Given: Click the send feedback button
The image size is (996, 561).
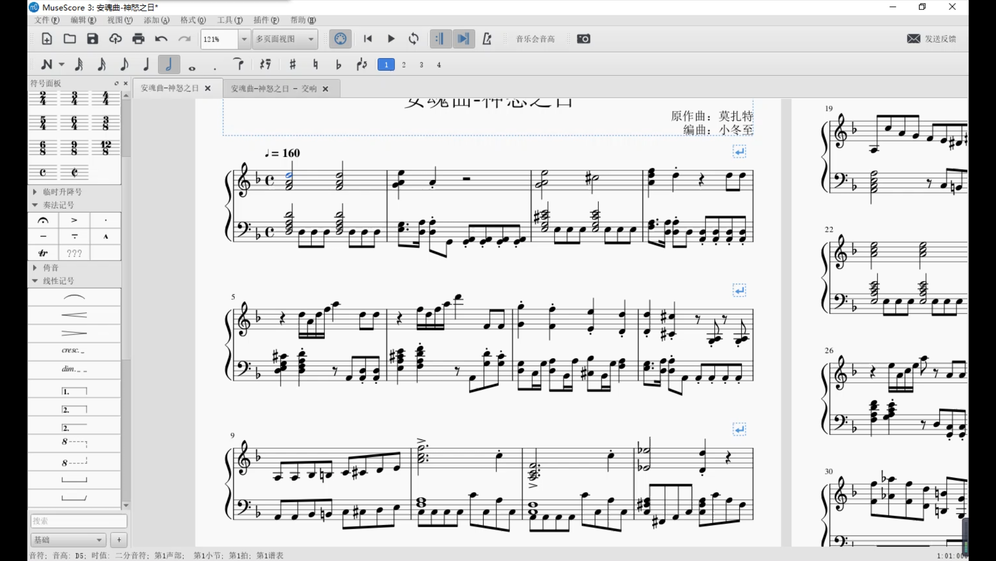Looking at the screenshot, I should [x=932, y=39].
